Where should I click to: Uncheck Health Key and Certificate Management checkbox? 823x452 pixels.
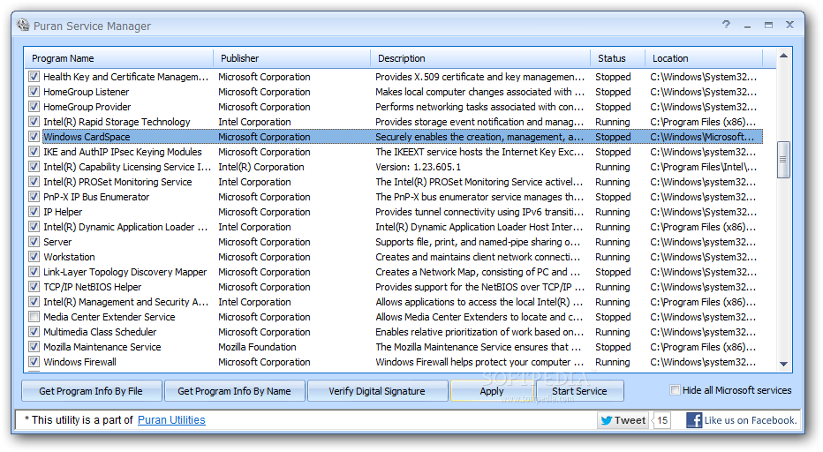coord(34,77)
